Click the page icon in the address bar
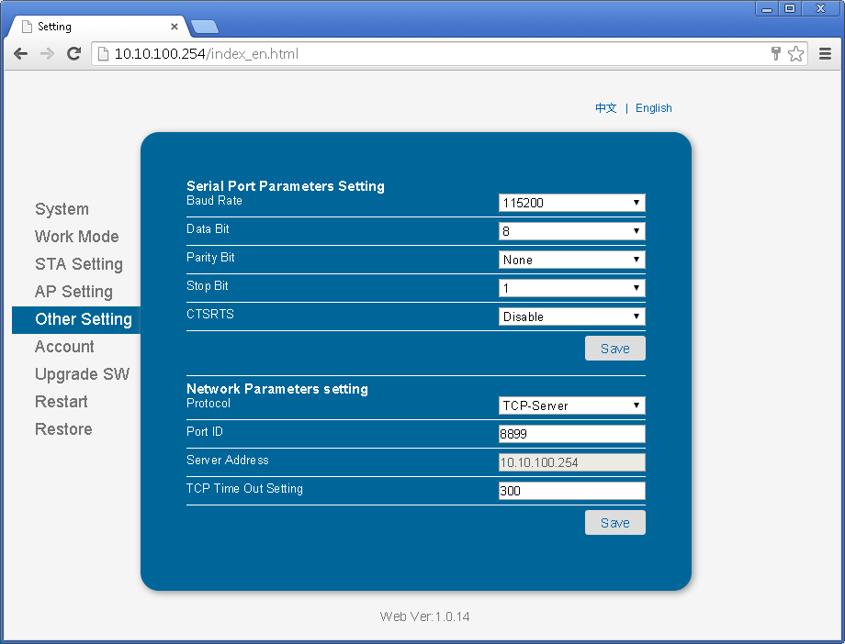 pyautogui.click(x=103, y=53)
